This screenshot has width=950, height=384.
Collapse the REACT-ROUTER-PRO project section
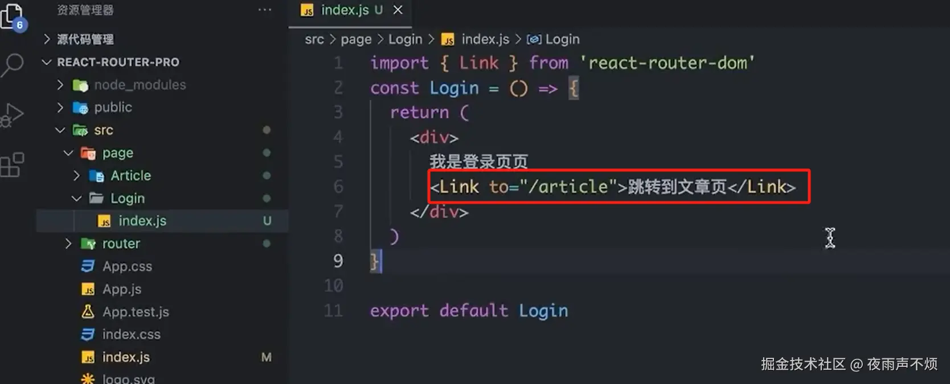[47, 62]
